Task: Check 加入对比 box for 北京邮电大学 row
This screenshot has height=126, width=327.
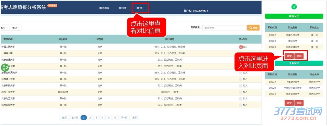Action: pos(241,105)
